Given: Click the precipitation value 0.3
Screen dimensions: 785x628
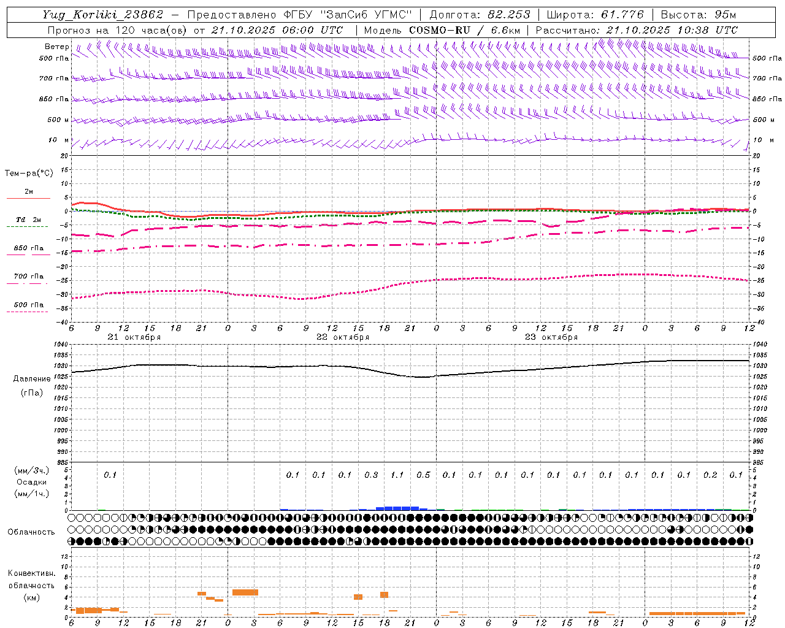Looking at the screenshot, I should click(371, 475).
